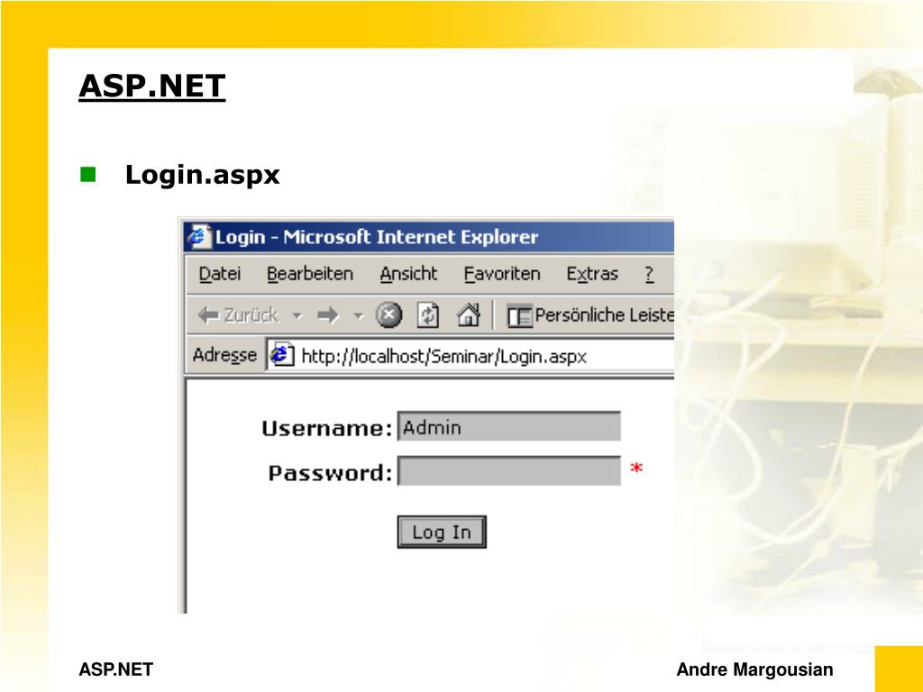This screenshot has height=692, width=923.
Task: Open the Datei menu
Action: [220, 274]
